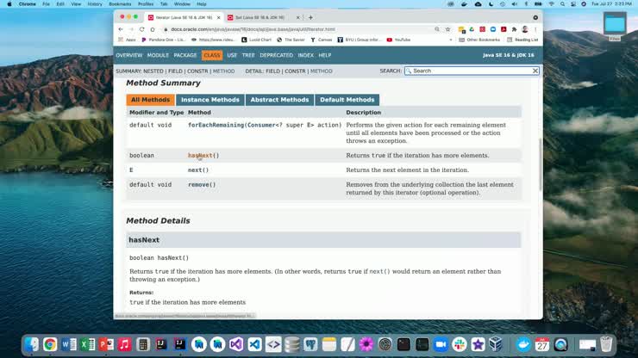The image size is (638, 358).
Task: Jump to METHOD in the DETAIL row
Action: pyautogui.click(x=322, y=71)
